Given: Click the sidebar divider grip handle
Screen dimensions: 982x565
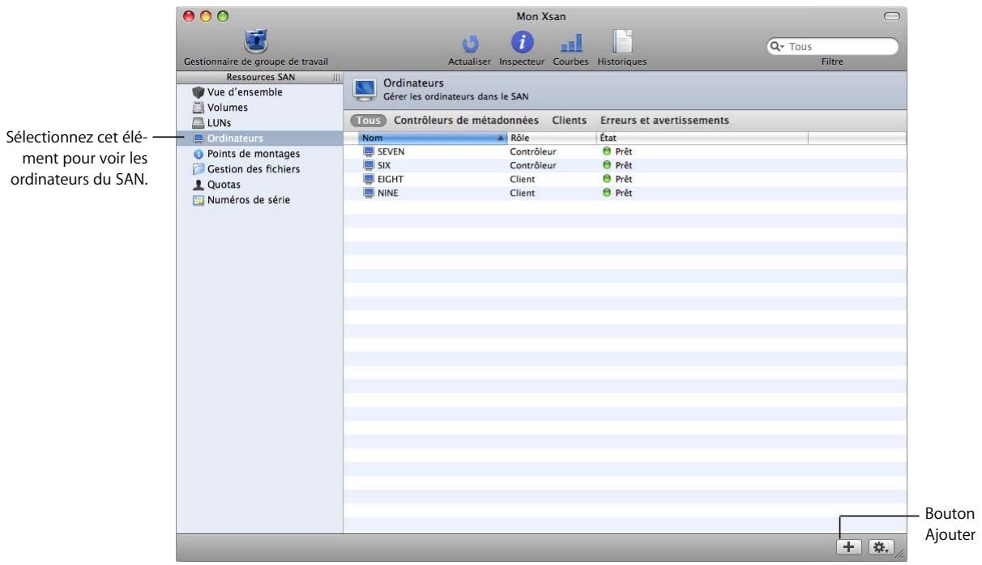Looking at the screenshot, I should (337, 77).
